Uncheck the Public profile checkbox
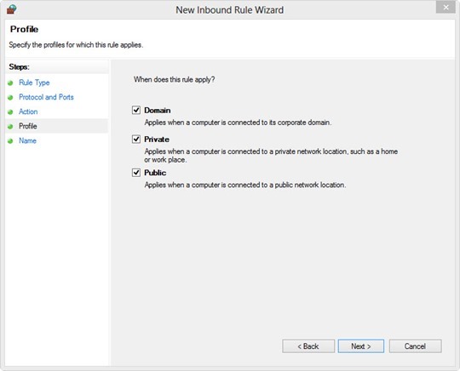Viewport: 460px width, 371px height. point(136,173)
